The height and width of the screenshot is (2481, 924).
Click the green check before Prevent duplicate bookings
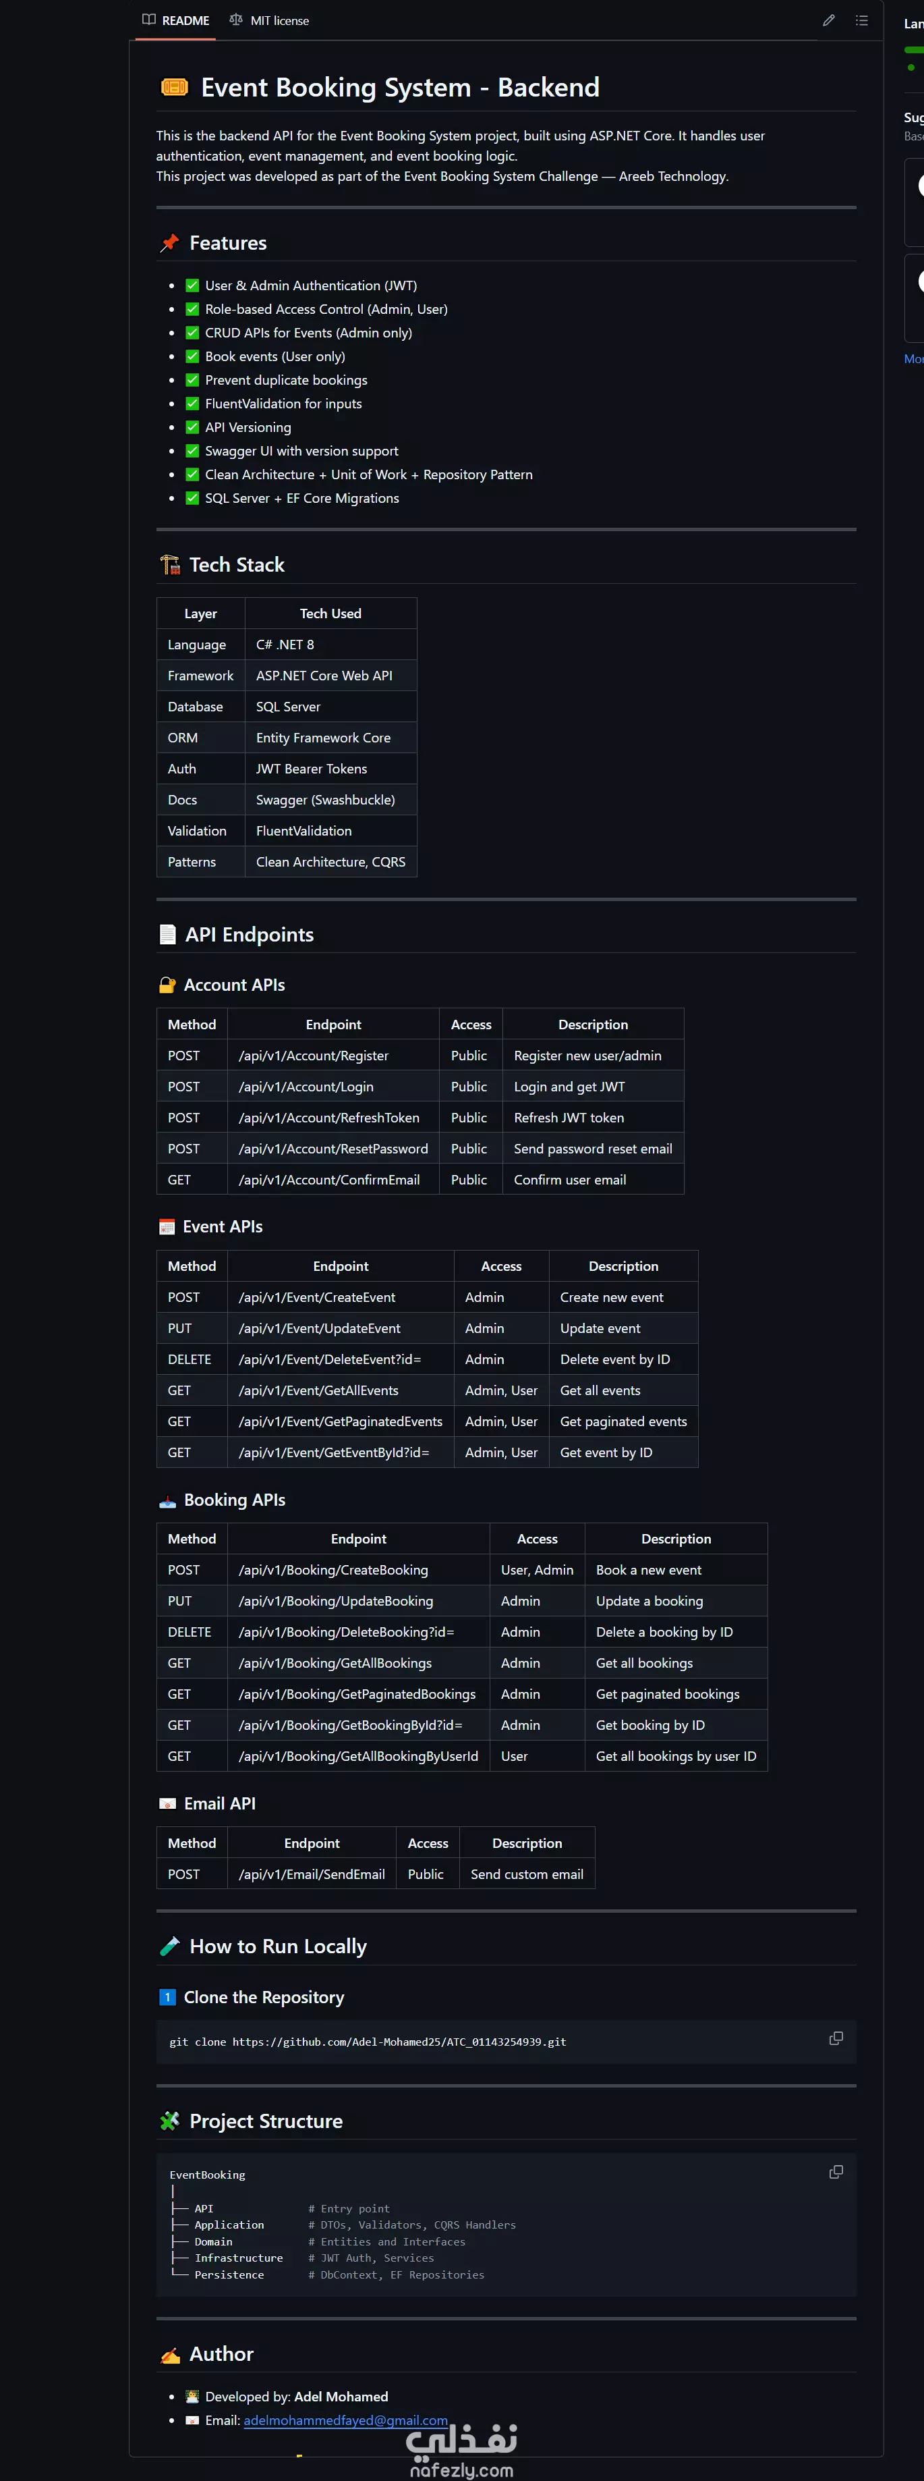pos(192,379)
